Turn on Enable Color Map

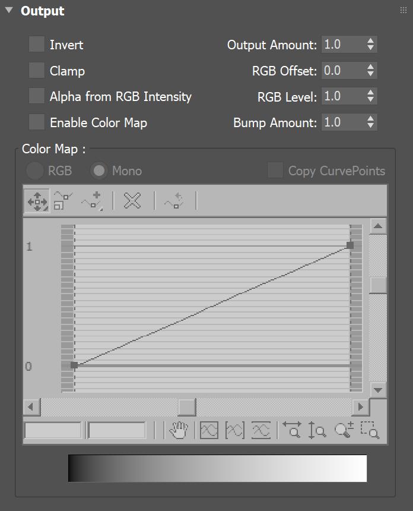(36, 122)
